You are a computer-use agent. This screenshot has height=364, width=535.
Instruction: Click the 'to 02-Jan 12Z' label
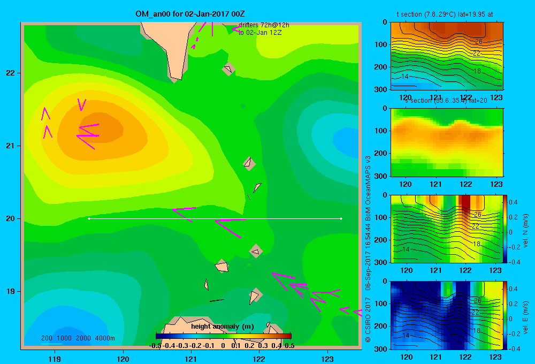click(260, 33)
